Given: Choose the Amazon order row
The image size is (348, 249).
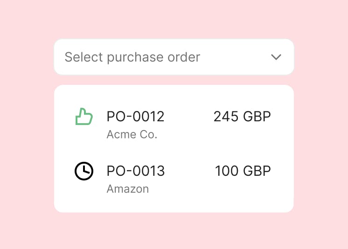Looking at the screenshot, I should click(173, 179).
